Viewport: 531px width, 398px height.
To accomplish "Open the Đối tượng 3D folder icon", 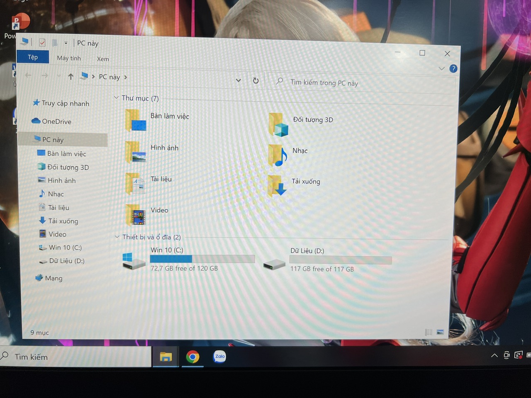I will point(278,124).
